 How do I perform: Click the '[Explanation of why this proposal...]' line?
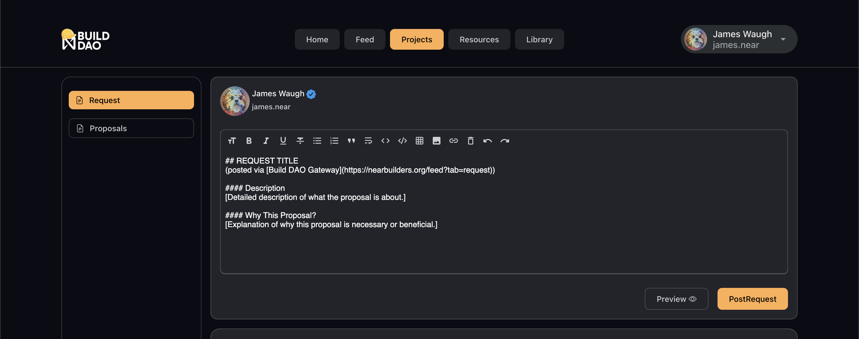(331, 225)
